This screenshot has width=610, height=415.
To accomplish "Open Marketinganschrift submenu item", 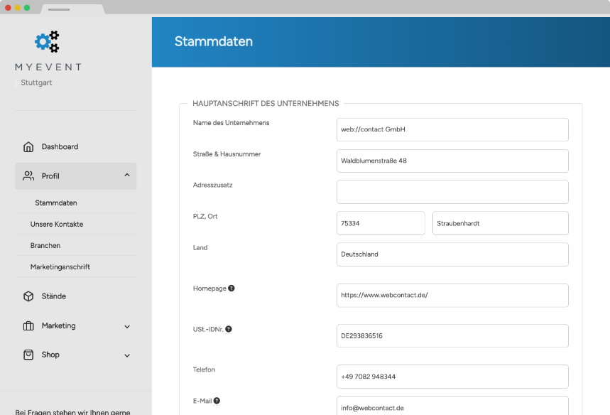I will (x=60, y=267).
